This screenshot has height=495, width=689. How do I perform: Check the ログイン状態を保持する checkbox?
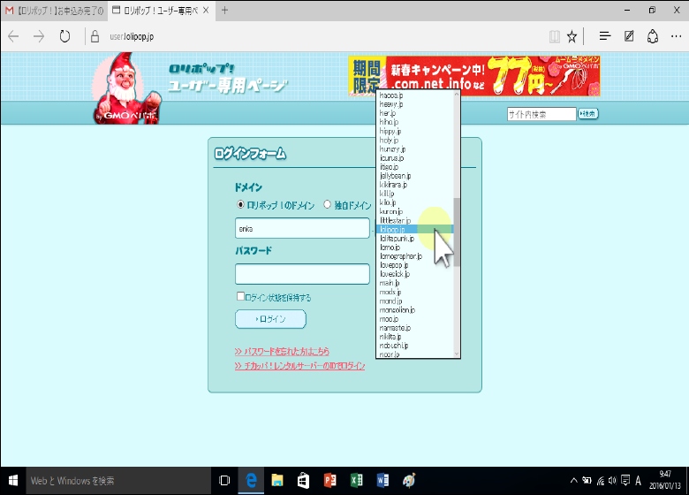click(240, 296)
